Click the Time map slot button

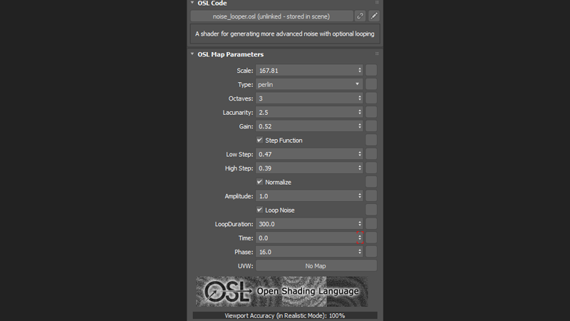click(x=371, y=238)
